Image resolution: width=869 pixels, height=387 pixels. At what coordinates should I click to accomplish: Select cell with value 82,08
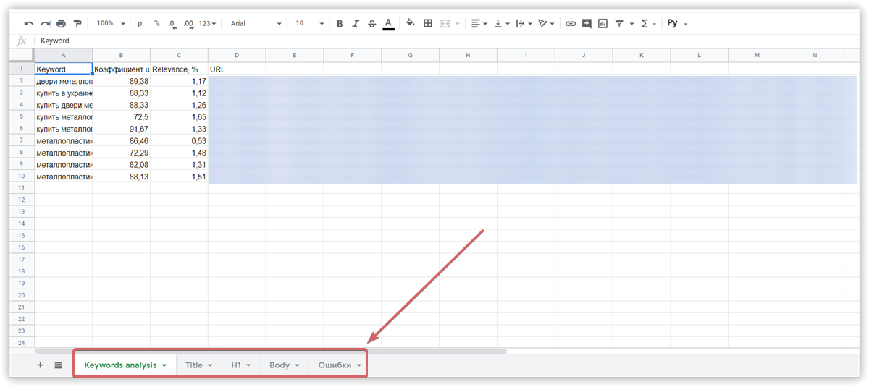[x=121, y=164]
